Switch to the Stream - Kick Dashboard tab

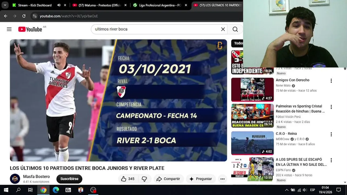(x=35, y=5)
